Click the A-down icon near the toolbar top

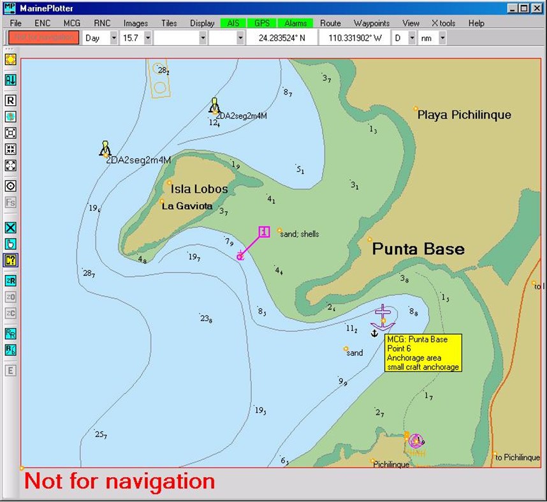tap(10, 79)
